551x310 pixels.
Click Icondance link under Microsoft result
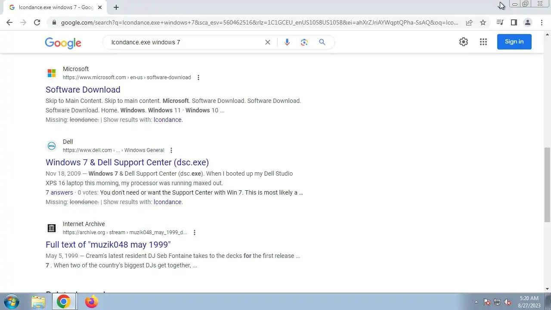click(x=168, y=120)
